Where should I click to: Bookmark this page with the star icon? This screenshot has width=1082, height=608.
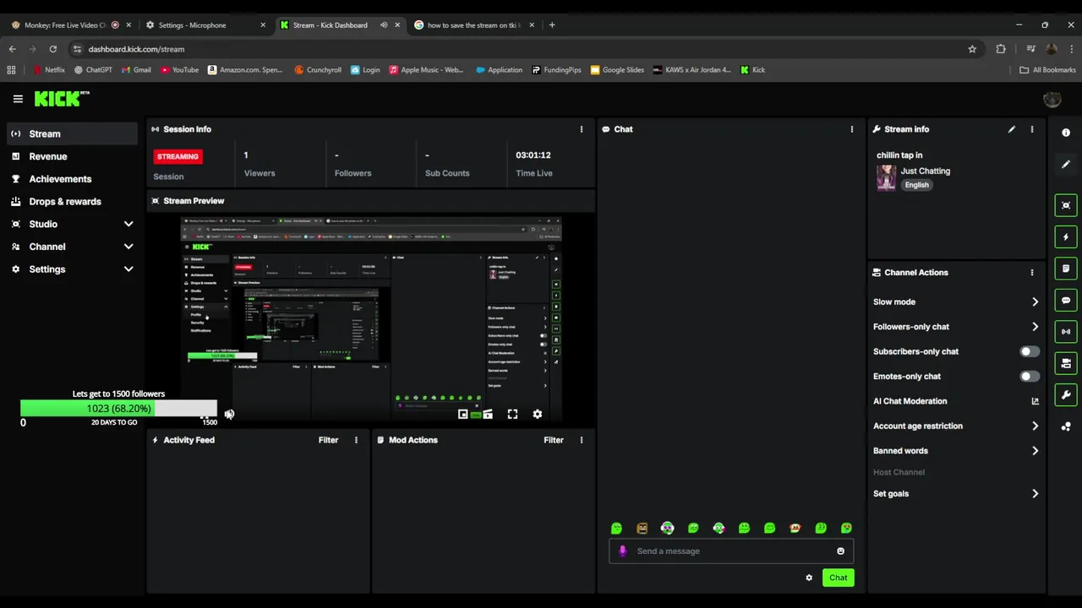point(972,49)
